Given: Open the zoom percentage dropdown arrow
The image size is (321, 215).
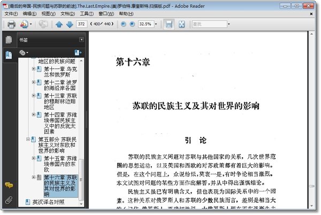Looking at the screenshot, I should click(x=156, y=24).
